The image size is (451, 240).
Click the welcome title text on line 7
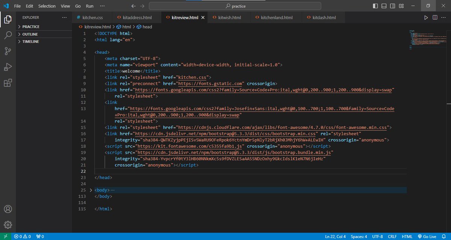[131, 71]
